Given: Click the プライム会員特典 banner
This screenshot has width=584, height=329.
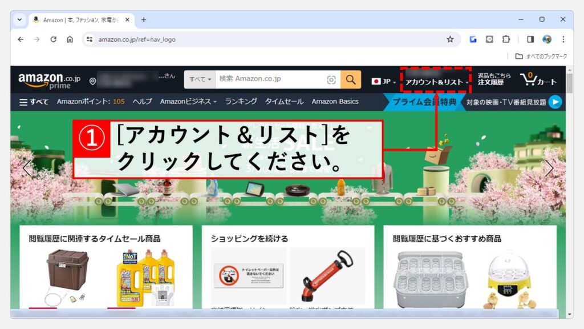Looking at the screenshot, I should tap(424, 102).
